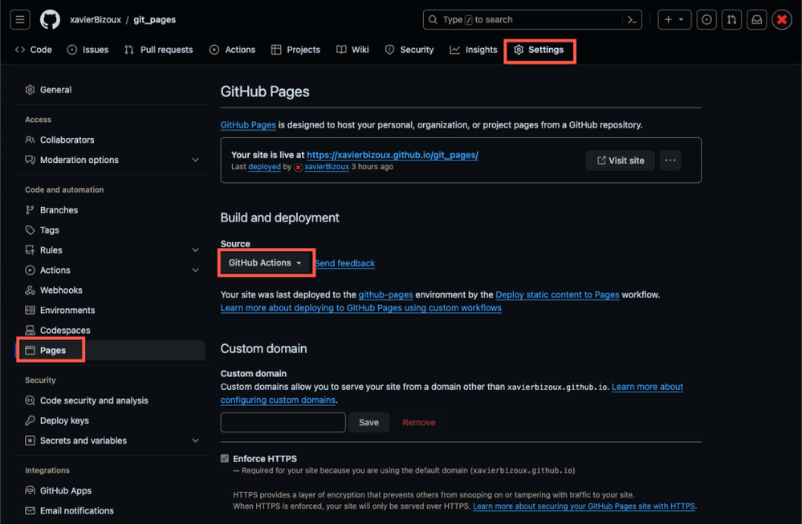Image resolution: width=802 pixels, height=524 pixels.
Task: Switch to the Actions repository tab
Action: [x=232, y=50]
